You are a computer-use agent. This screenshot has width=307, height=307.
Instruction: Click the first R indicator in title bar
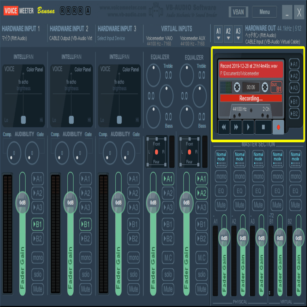[62, 11]
